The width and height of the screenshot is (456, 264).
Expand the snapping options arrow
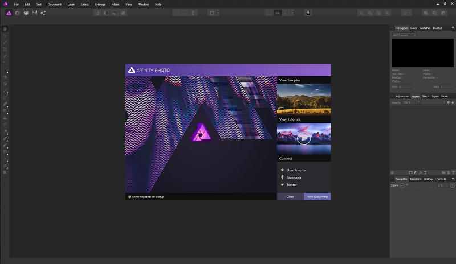[292, 13]
